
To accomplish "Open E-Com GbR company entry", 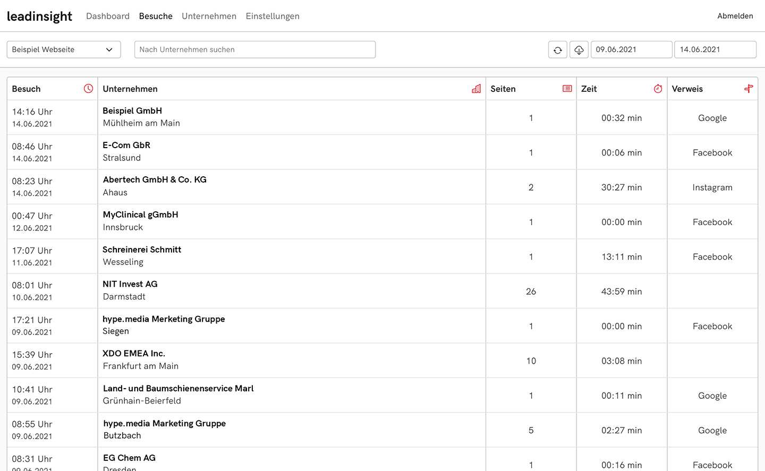I will [126, 145].
